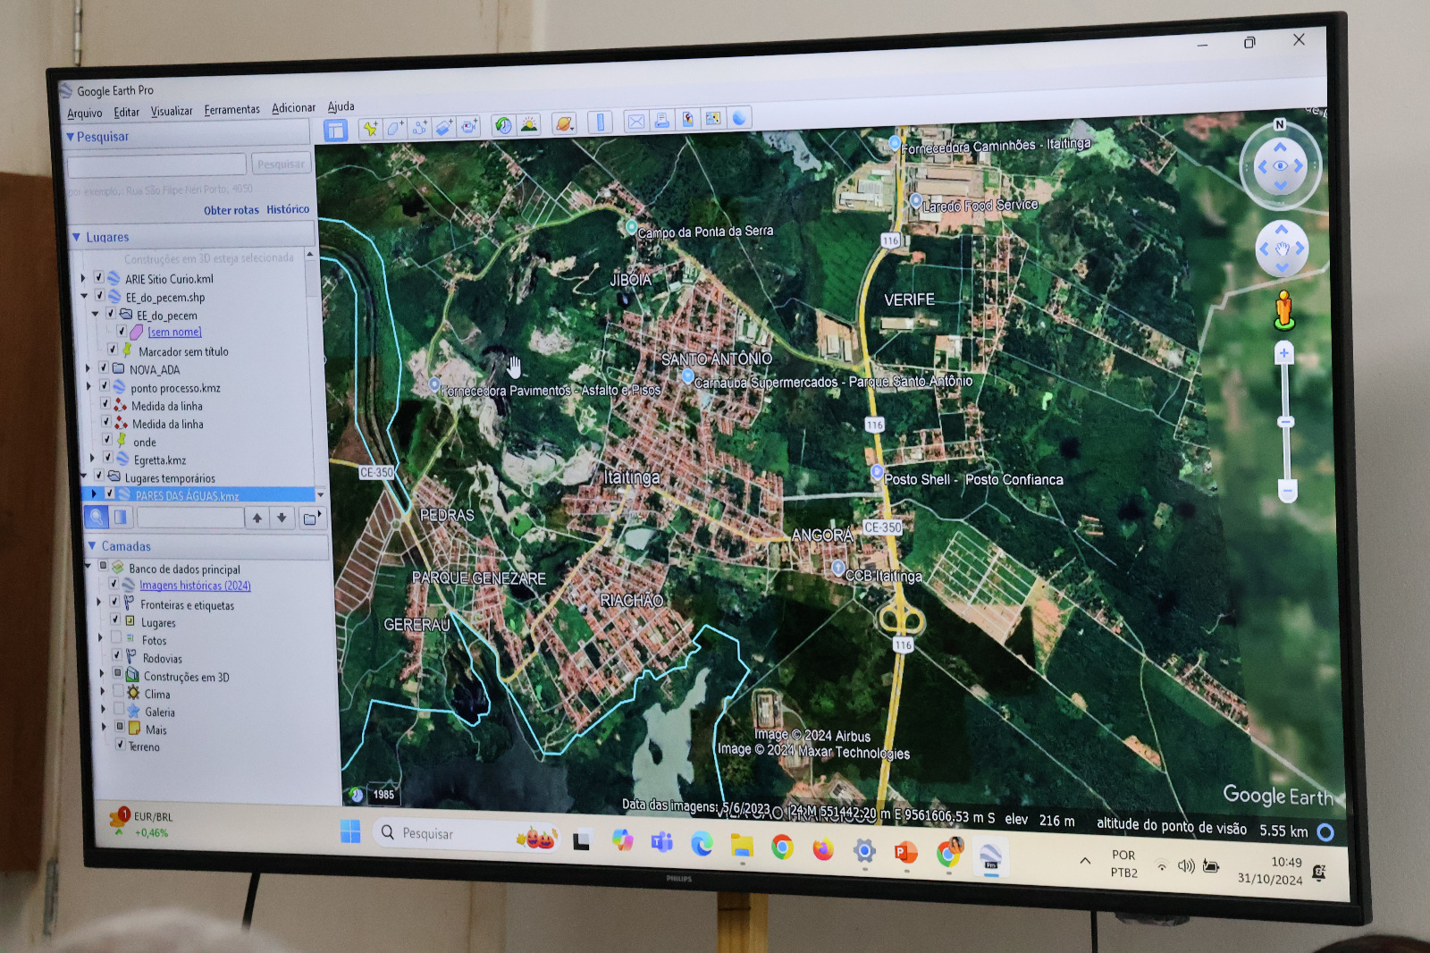This screenshot has width=1430, height=953.
Task: Add a placemark with the yellow pin icon
Action: pyautogui.click(x=370, y=129)
